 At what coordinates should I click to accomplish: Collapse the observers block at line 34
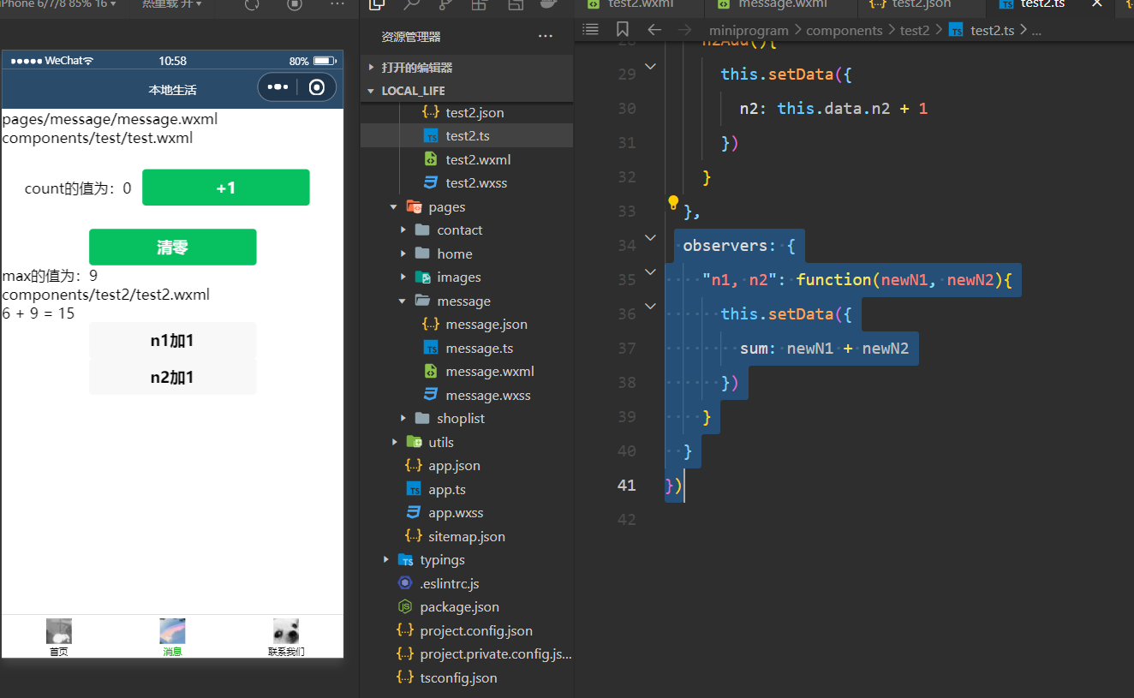tap(650, 238)
